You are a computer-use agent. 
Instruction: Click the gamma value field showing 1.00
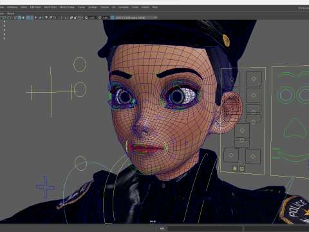(105, 17)
